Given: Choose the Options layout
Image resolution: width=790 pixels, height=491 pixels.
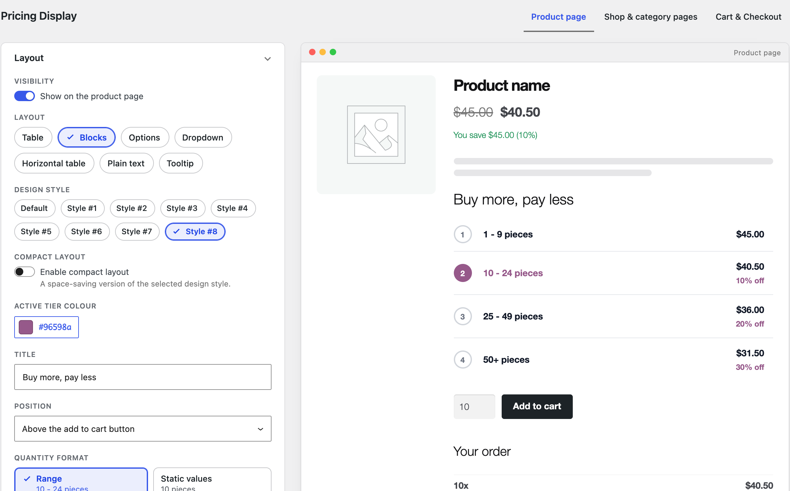Looking at the screenshot, I should click(144, 137).
